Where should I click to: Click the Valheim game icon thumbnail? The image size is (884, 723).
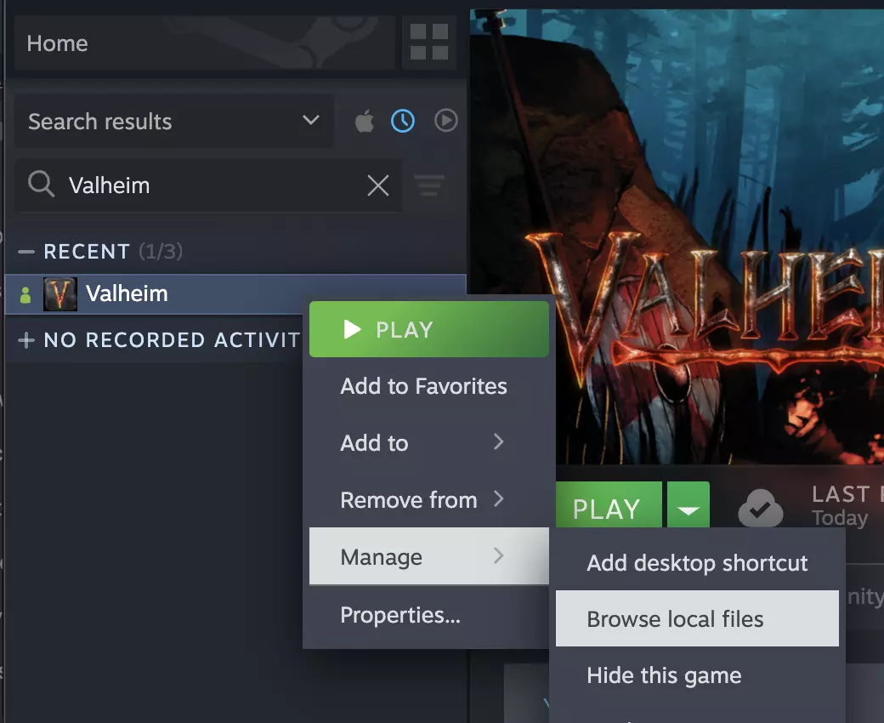click(x=60, y=293)
